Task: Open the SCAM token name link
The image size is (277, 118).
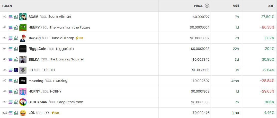Action: coord(33,17)
